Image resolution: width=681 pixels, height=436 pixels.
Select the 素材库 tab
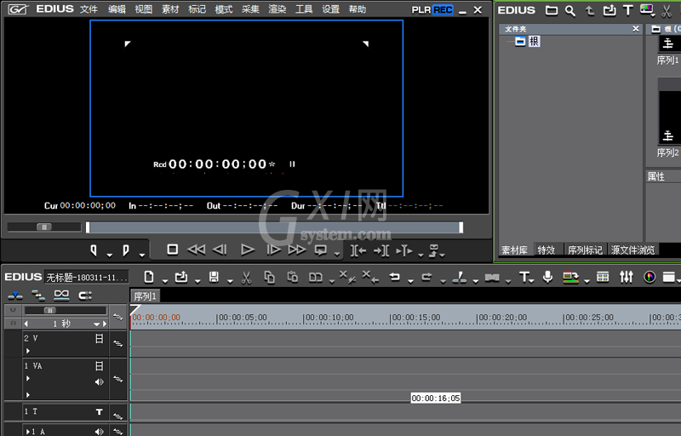[x=515, y=250]
